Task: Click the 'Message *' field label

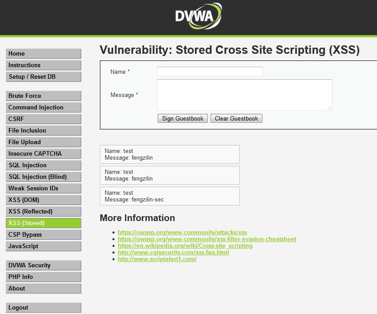Action: pos(124,95)
